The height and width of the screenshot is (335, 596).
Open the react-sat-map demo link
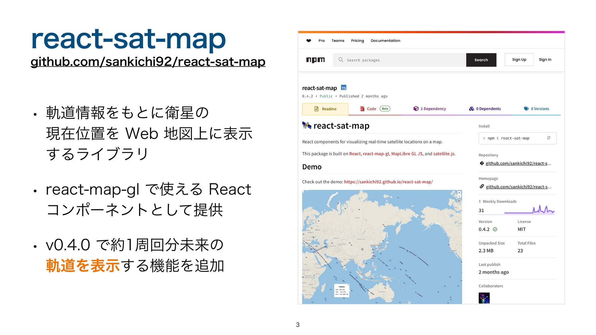coord(388,182)
